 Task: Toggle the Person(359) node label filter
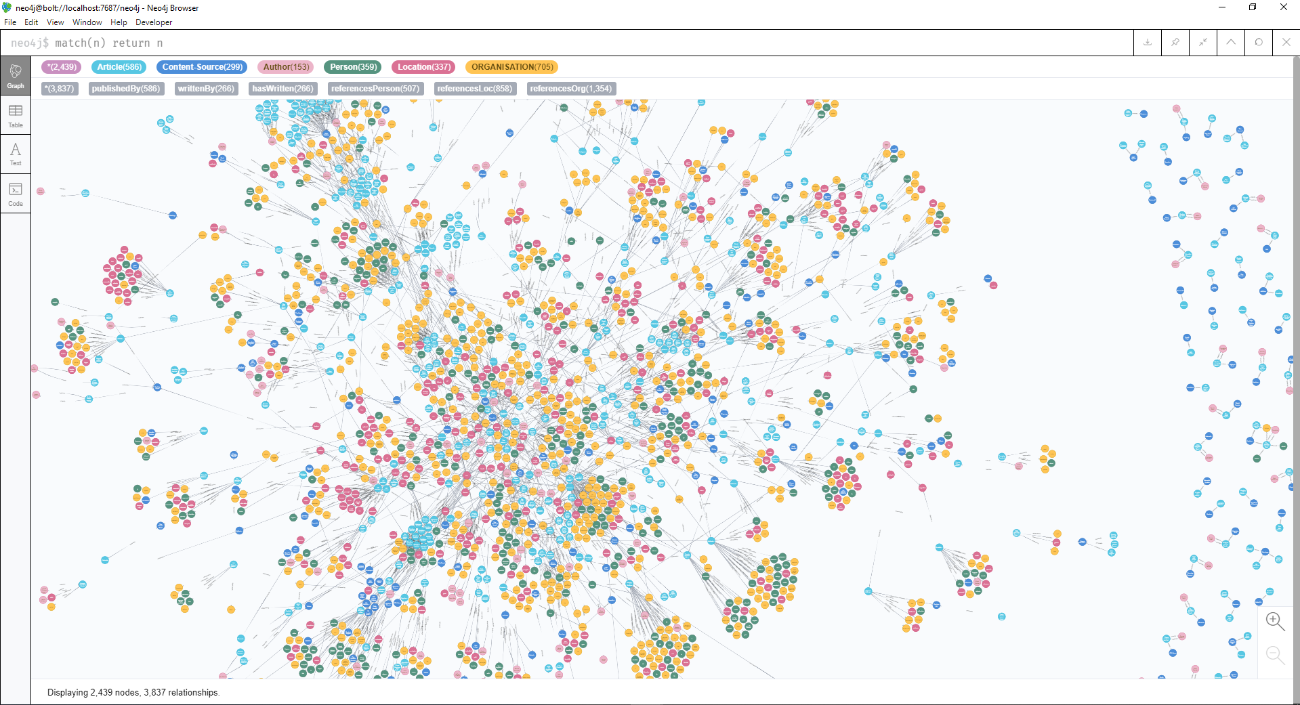tap(352, 67)
